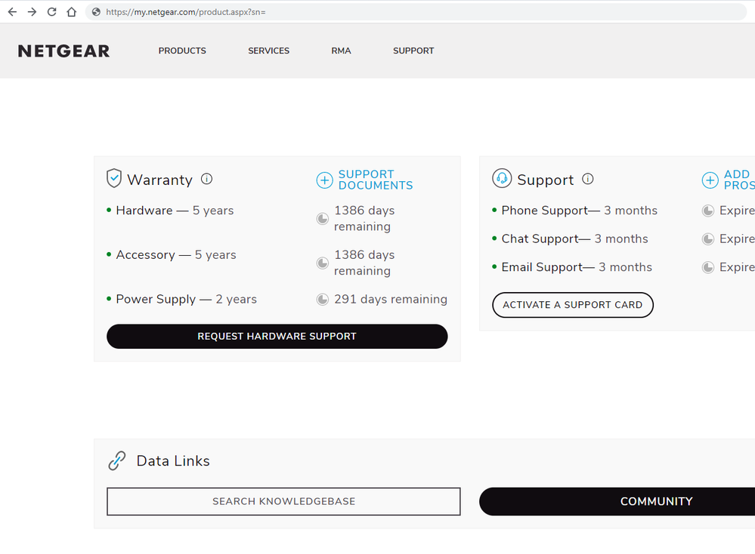The image size is (755, 554).
Task: Click the plus icon next to ADD PROS
Action: (710, 180)
